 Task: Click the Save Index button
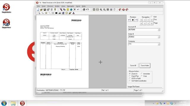click(x=145, y=65)
